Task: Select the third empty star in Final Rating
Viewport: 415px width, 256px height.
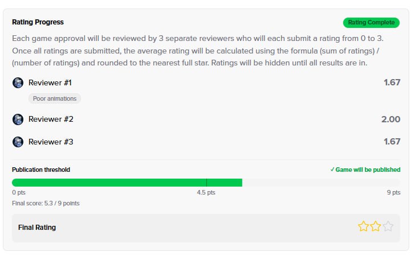Action: tap(388, 226)
